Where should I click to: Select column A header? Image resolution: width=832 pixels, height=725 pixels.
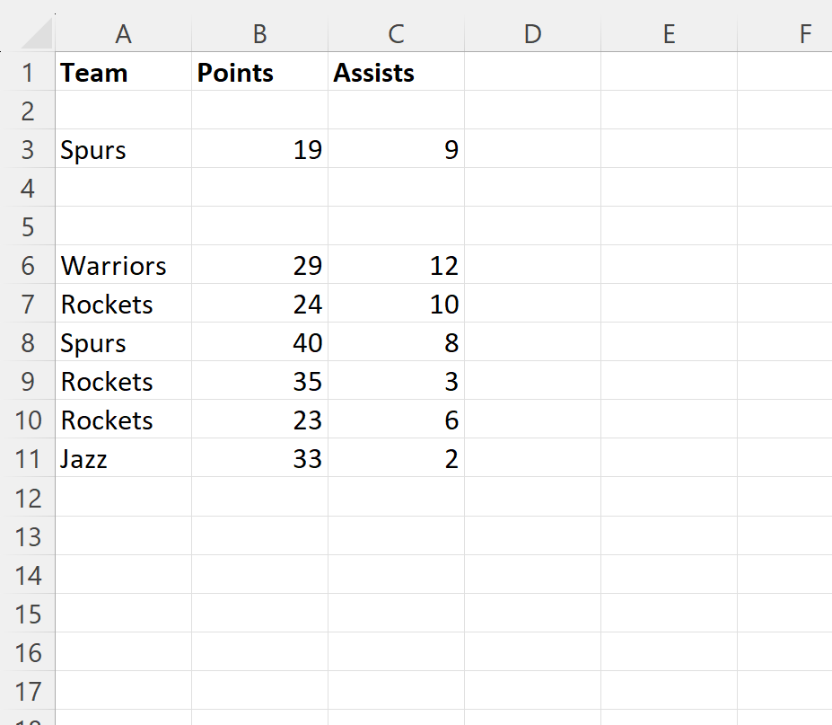point(123,34)
